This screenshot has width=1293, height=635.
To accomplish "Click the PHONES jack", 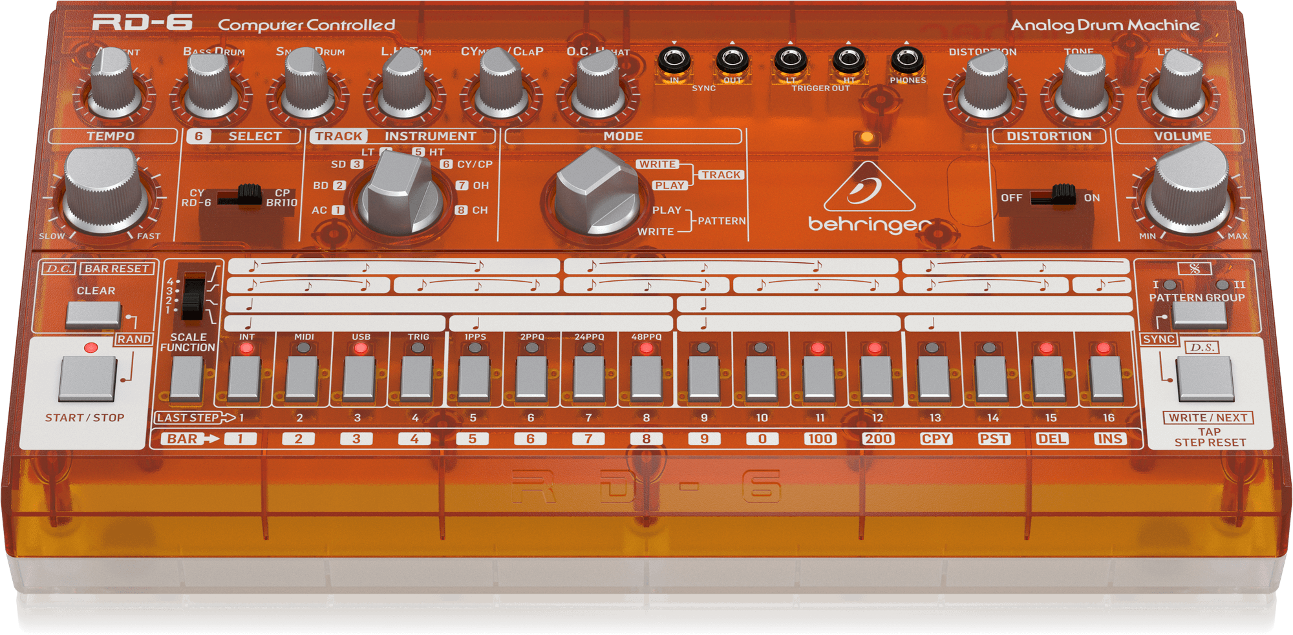I will coord(906,61).
